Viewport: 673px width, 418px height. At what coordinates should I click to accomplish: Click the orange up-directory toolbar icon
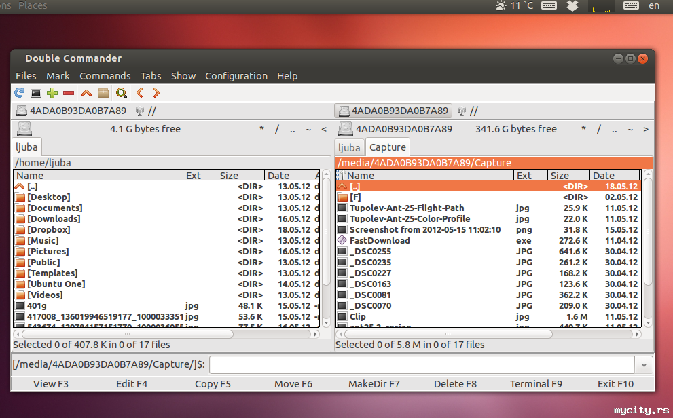point(86,92)
